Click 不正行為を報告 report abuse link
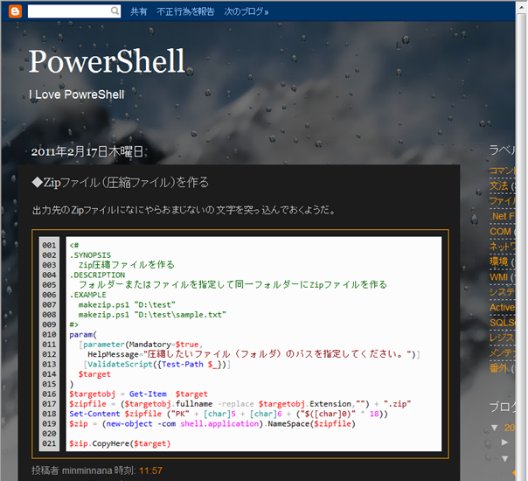 pyautogui.click(x=185, y=11)
